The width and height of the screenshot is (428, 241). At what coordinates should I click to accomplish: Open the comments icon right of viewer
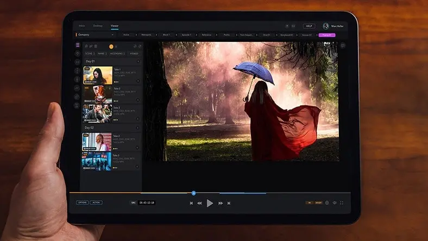point(343,46)
